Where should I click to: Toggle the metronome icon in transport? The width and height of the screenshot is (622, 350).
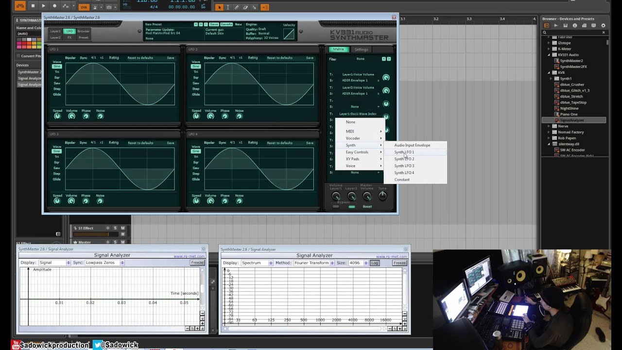(96, 7)
